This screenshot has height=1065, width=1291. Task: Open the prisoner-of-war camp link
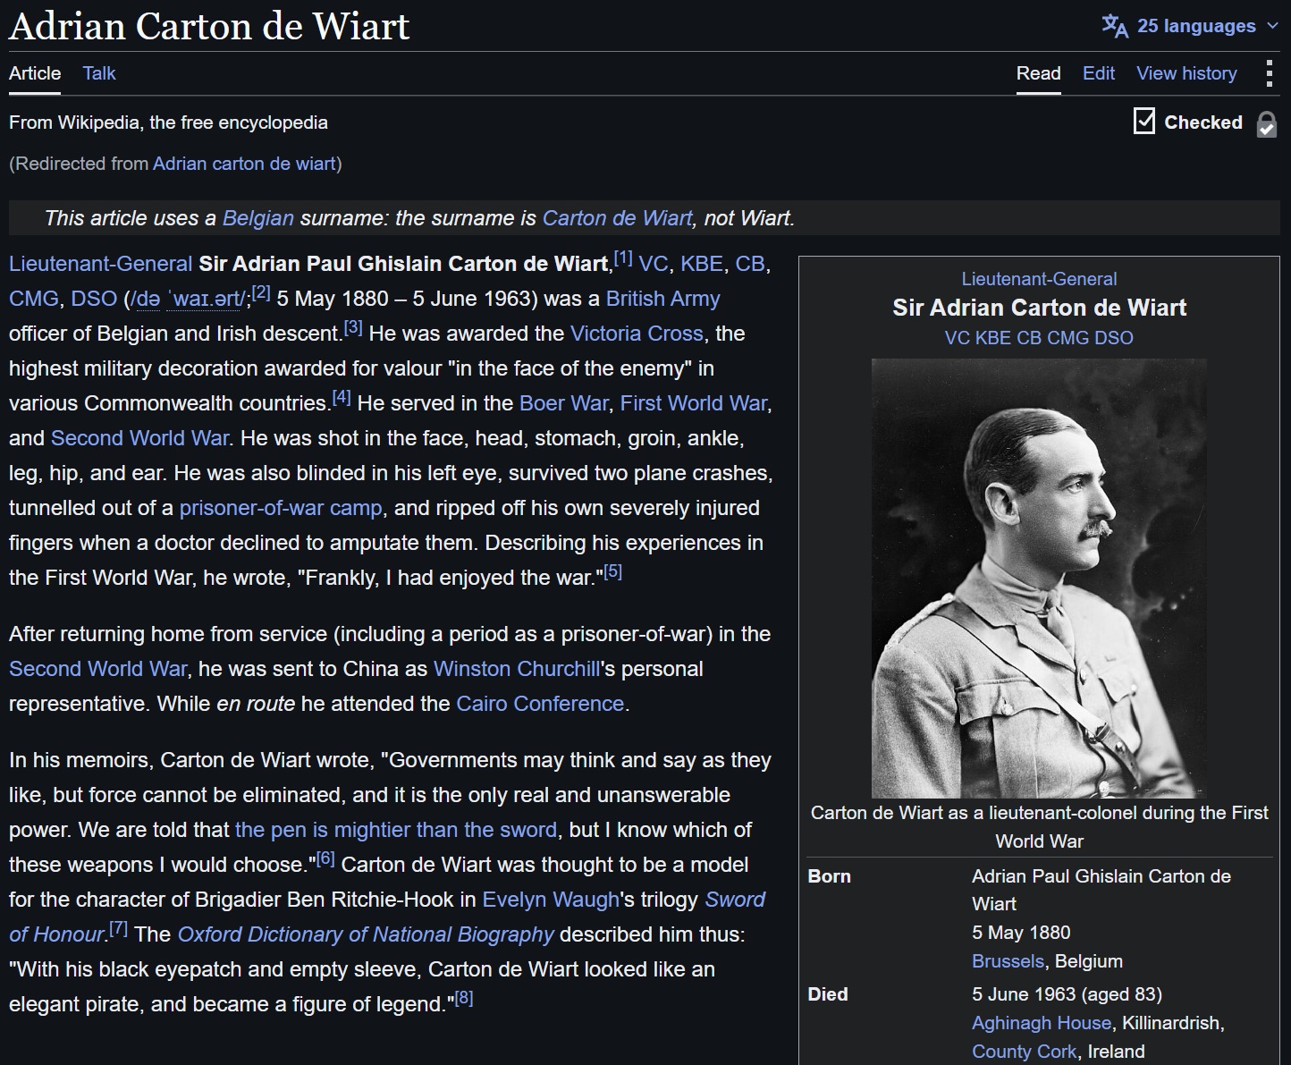pos(281,508)
